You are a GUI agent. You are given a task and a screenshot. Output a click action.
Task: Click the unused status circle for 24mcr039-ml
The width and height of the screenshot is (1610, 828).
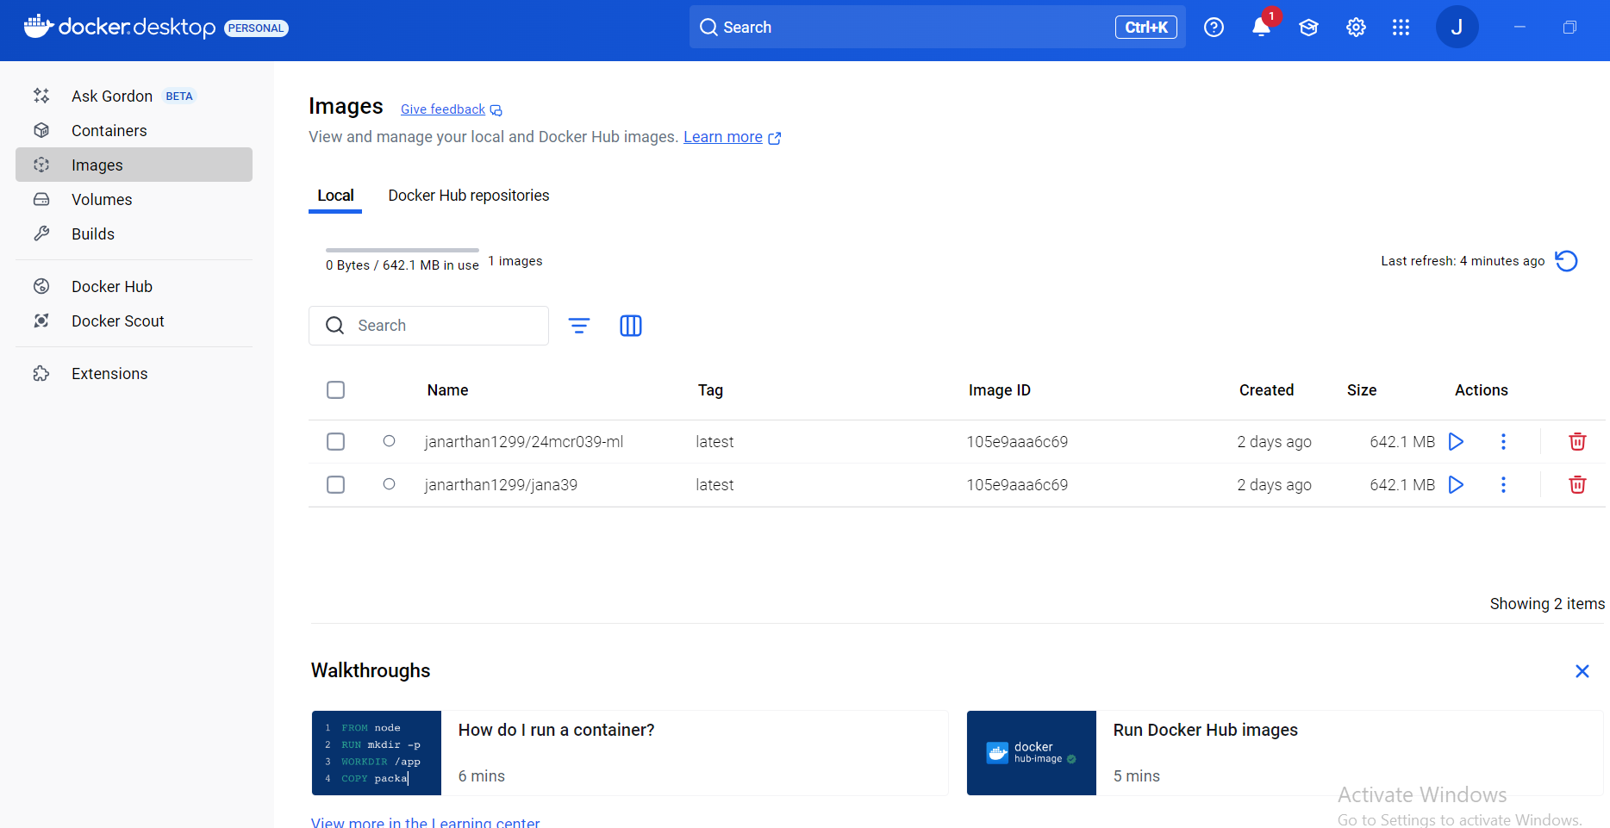point(389,441)
